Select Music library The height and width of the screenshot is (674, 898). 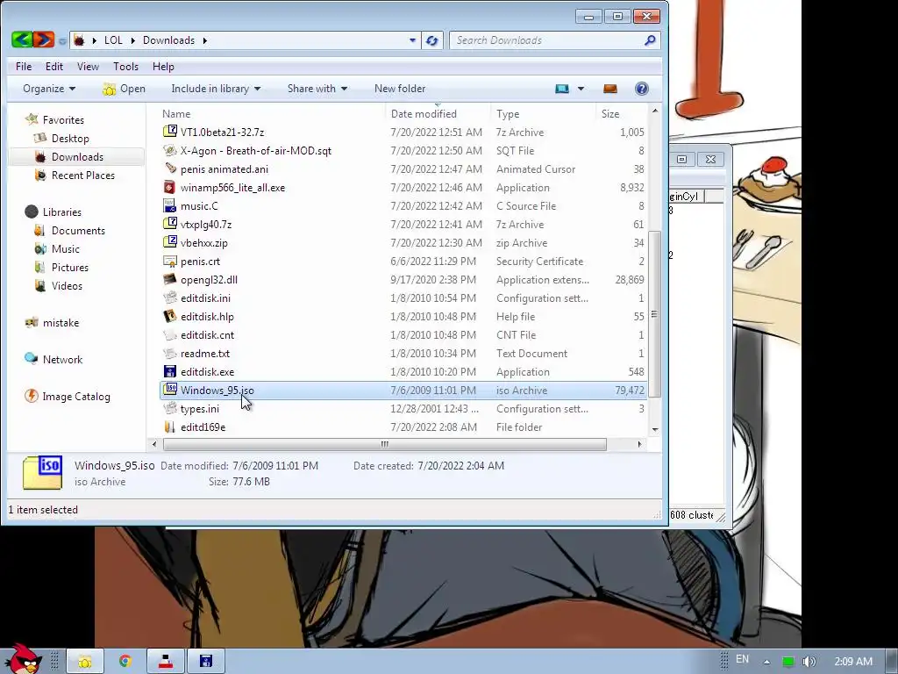pyautogui.click(x=65, y=248)
